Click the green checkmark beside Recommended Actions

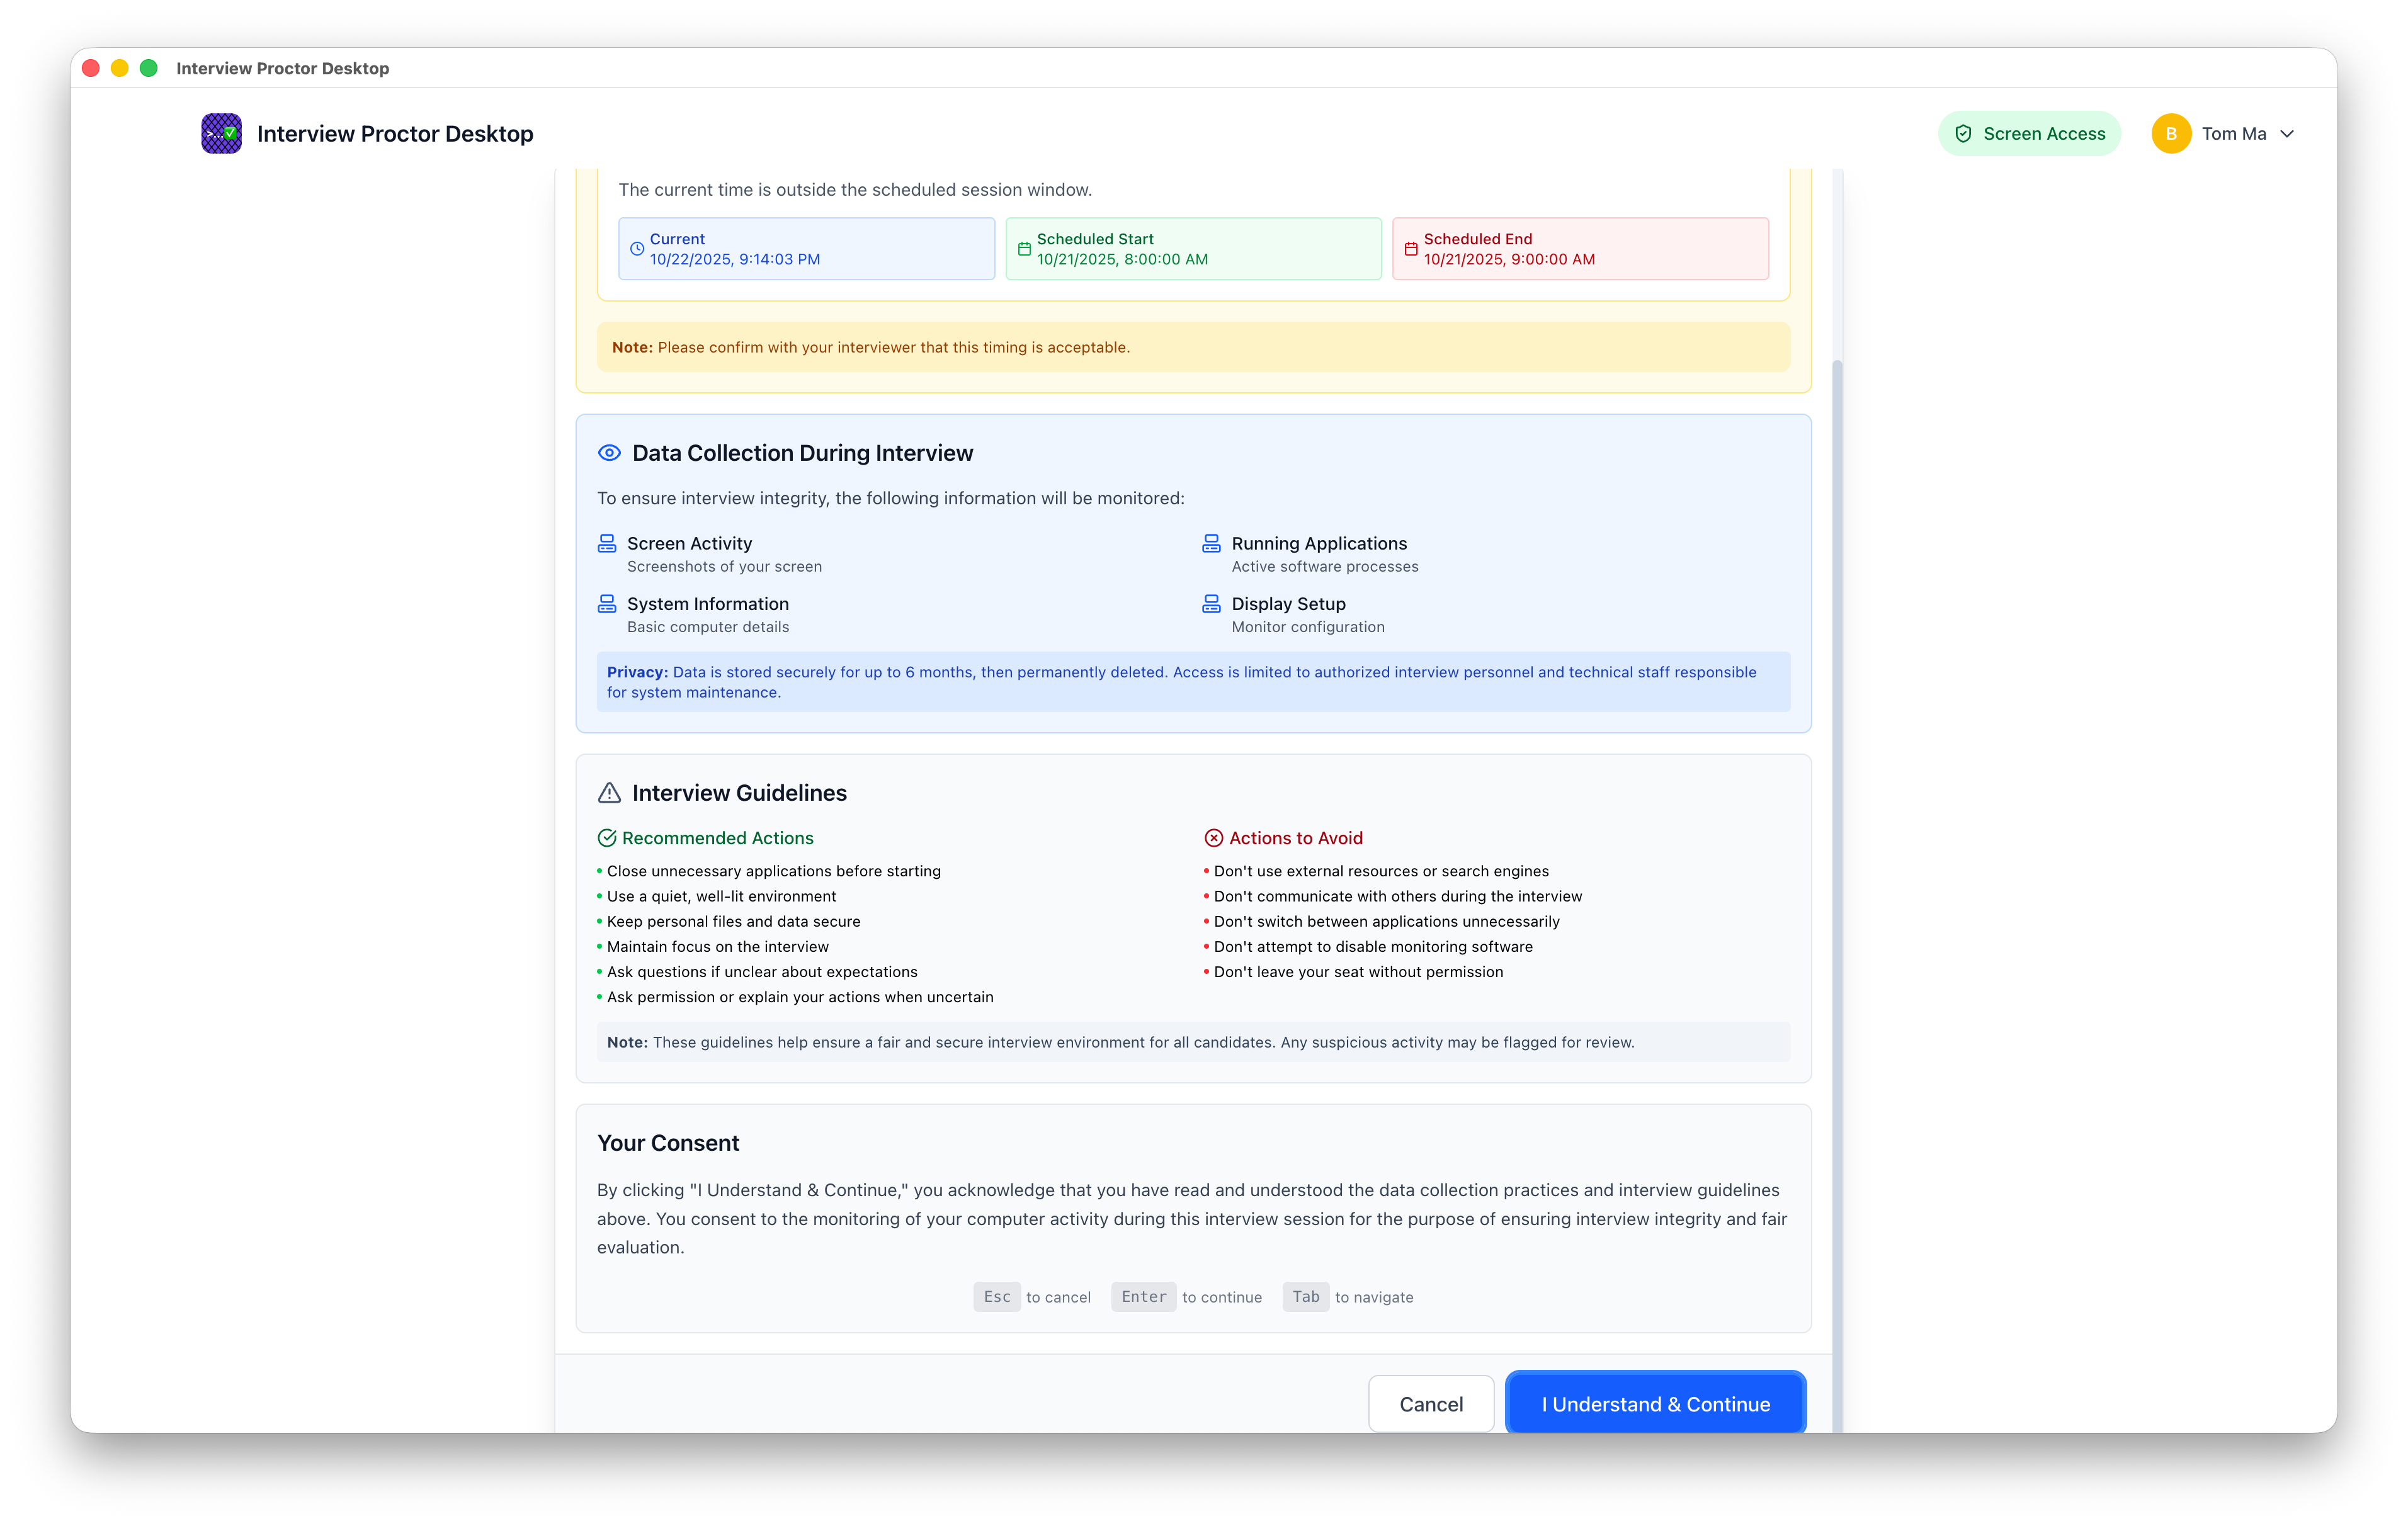click(x=607, y=838)
